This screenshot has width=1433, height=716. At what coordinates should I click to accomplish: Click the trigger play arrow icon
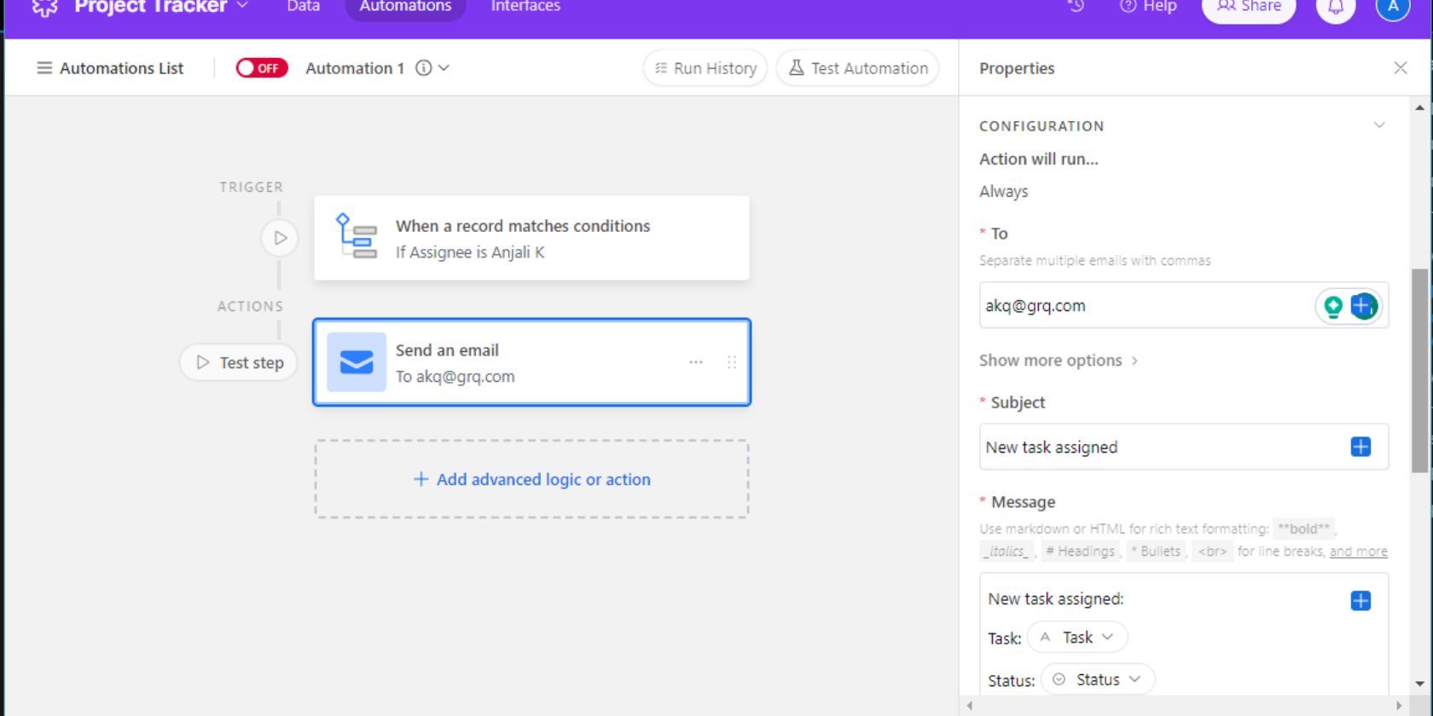280,238
